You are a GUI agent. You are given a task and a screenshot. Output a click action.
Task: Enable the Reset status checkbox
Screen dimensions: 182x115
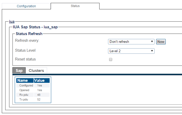point(111,59)
